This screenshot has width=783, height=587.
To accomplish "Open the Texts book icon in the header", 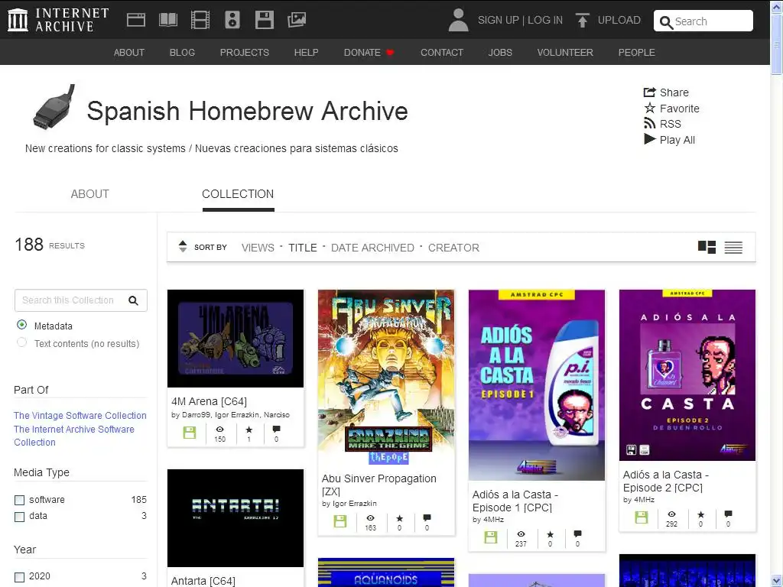I will click(167, 20).
